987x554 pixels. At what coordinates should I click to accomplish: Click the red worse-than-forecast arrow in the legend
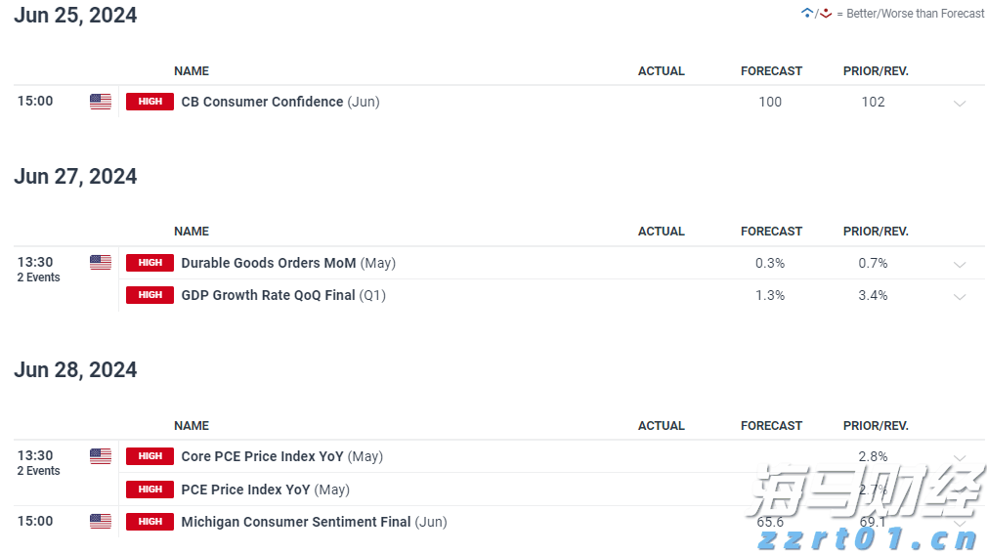click(826, 14)
